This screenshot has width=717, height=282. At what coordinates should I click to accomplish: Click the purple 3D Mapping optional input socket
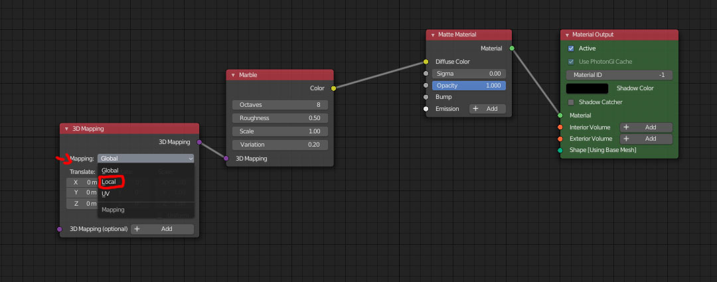point(60,229)
